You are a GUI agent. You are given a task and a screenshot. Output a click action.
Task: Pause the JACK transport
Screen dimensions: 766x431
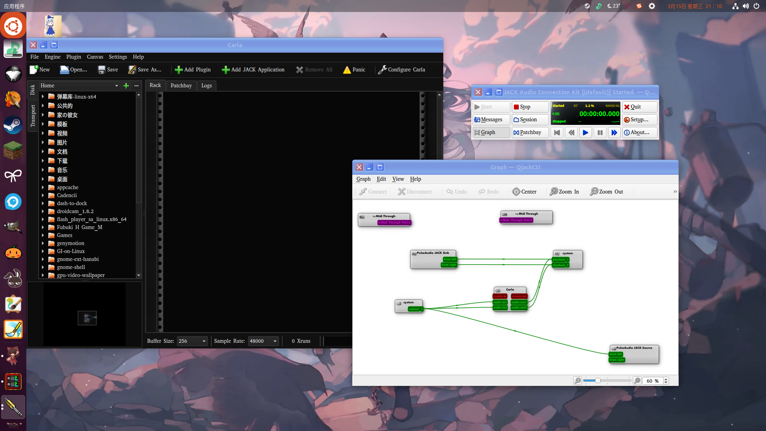coord(600,132)
